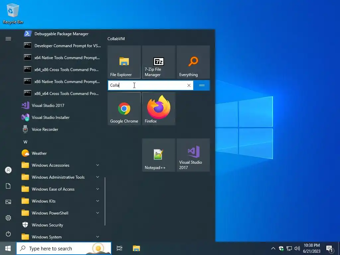Expand Windows System folder
Screen dimensions: 340x255
(x=62, y=237)
